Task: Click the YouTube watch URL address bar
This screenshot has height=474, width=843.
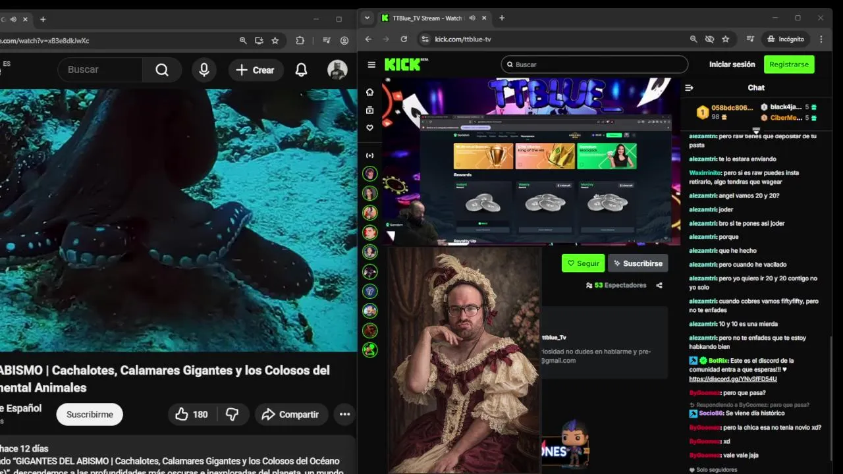Action: click(141, 40)
